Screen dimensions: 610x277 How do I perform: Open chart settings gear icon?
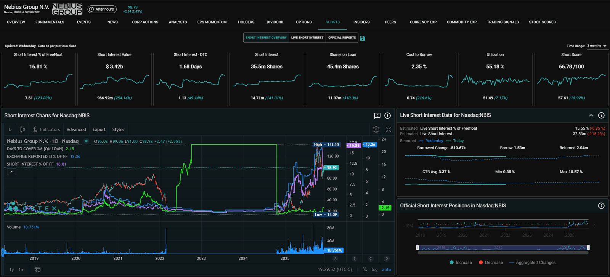[x=376, y=129]
